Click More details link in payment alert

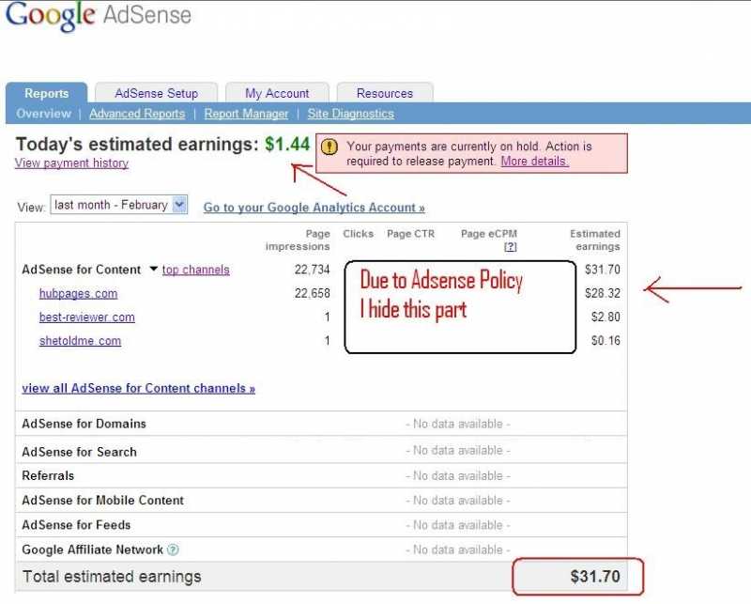(534, 161)
